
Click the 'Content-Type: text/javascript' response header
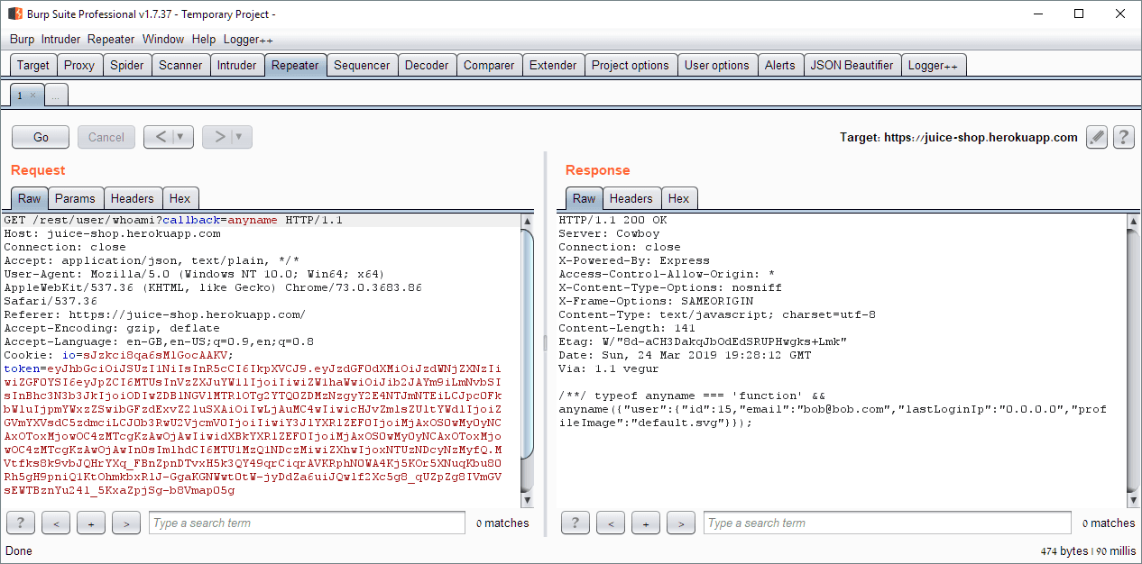point(717,314)
